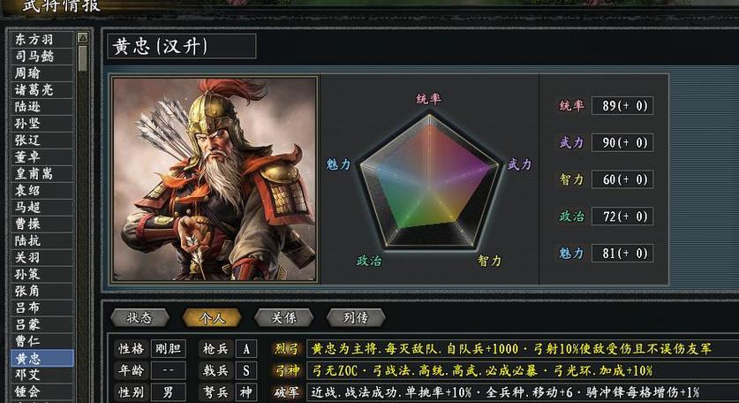Click the 武力 value field showing 90

tap(622, 142)
